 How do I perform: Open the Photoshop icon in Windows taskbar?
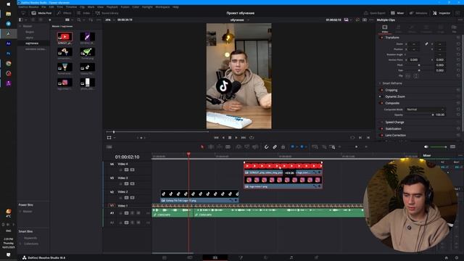pyautogui.click(x=8, y=54)
